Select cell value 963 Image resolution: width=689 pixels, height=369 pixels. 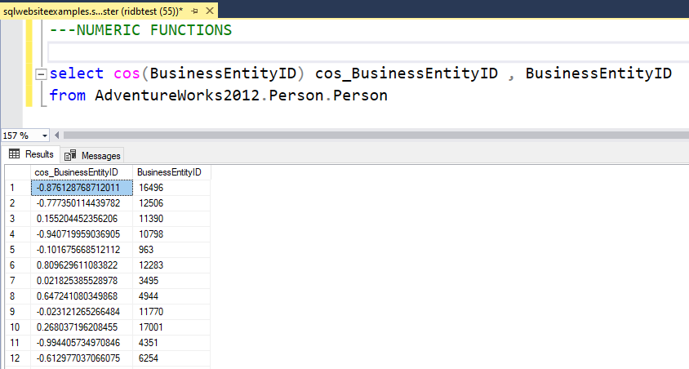coord(171,250)
